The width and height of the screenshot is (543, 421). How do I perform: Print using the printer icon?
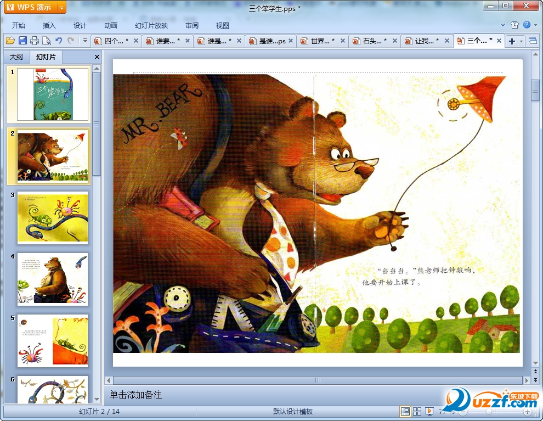coord(35,41)
